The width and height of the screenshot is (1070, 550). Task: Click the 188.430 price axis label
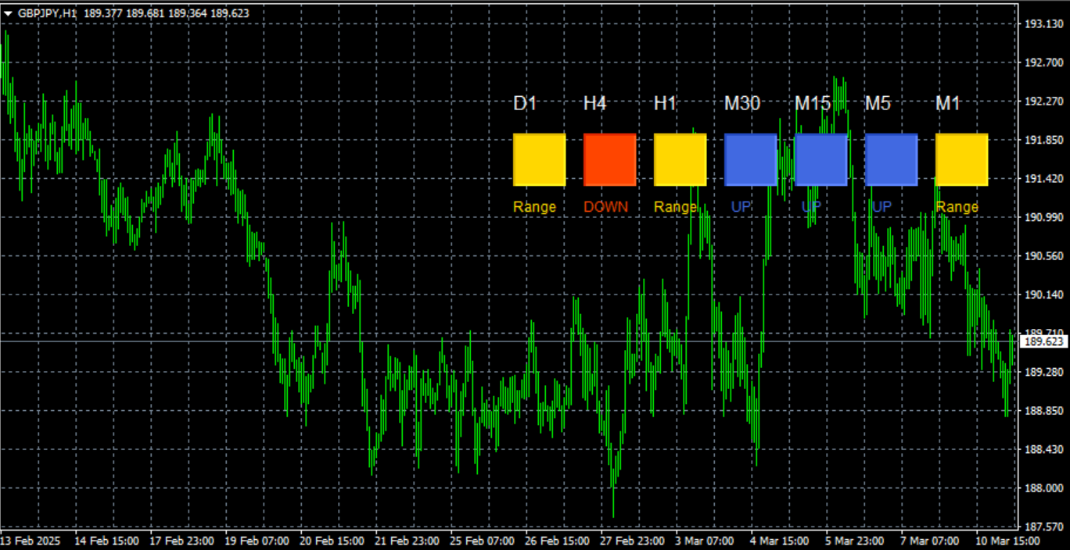click(1043, 449)
